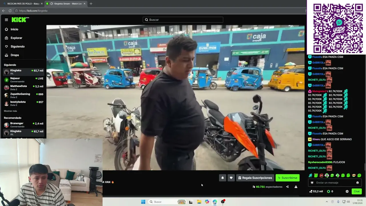Open Kingteka channel under Siguiendo

(23, 72)
